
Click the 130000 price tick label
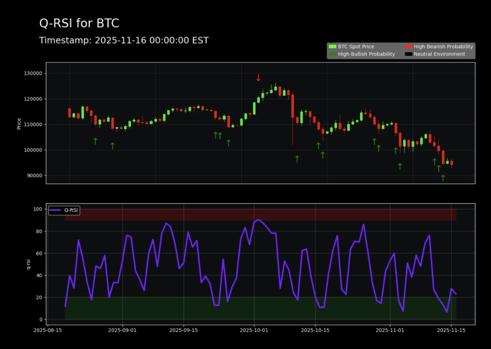point(33,73)
